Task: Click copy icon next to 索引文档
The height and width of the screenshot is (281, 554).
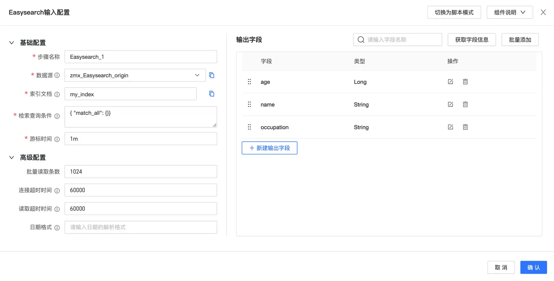Action: click(x=212, y=94)
